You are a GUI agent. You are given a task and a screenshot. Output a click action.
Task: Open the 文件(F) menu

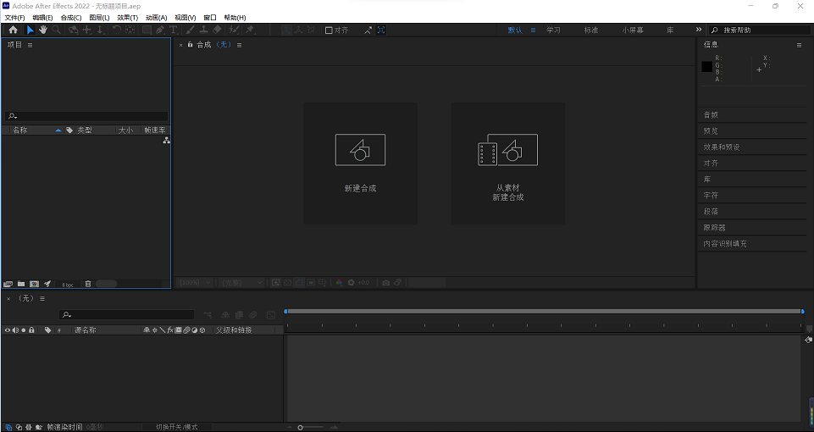(14, 18)
